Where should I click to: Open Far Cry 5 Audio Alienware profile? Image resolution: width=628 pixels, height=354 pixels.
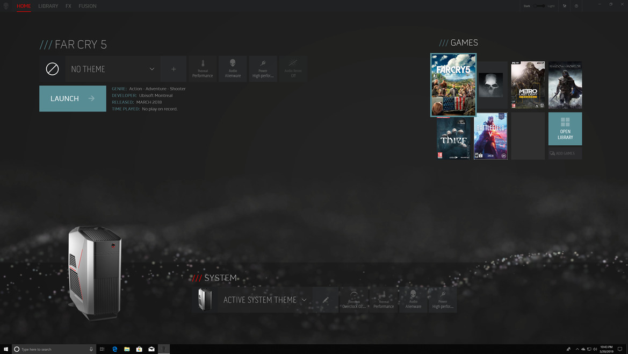click(233, 69)
